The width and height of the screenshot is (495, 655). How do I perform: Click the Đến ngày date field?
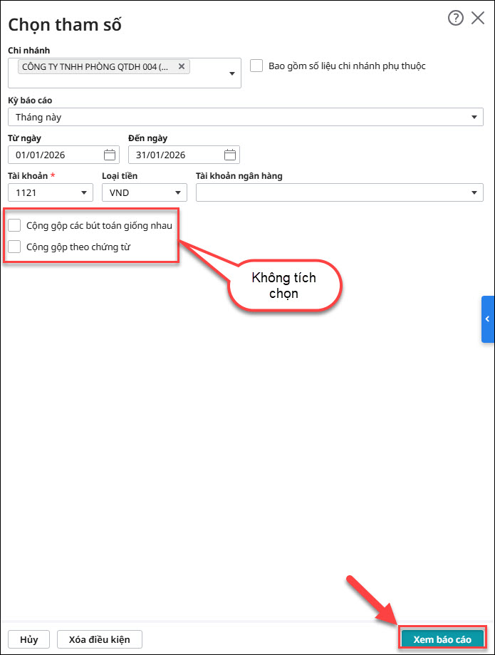point(174,155)
